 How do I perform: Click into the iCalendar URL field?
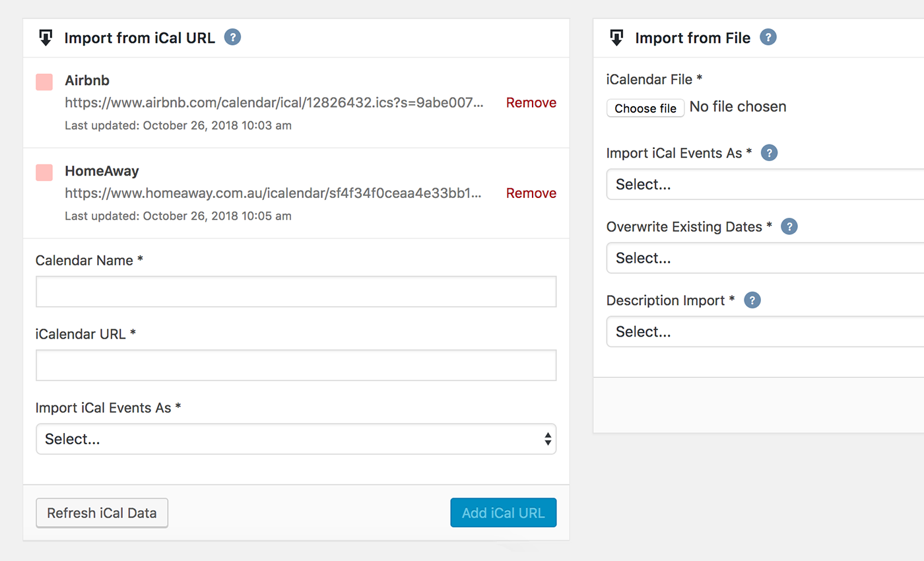pyautogui.click(x=296, y=365)
